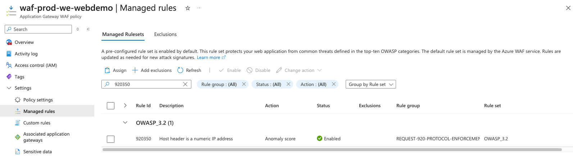This screenshot has height=159, width=573.
Task: Open the Action : (All) filter
Action: [313, 84]
